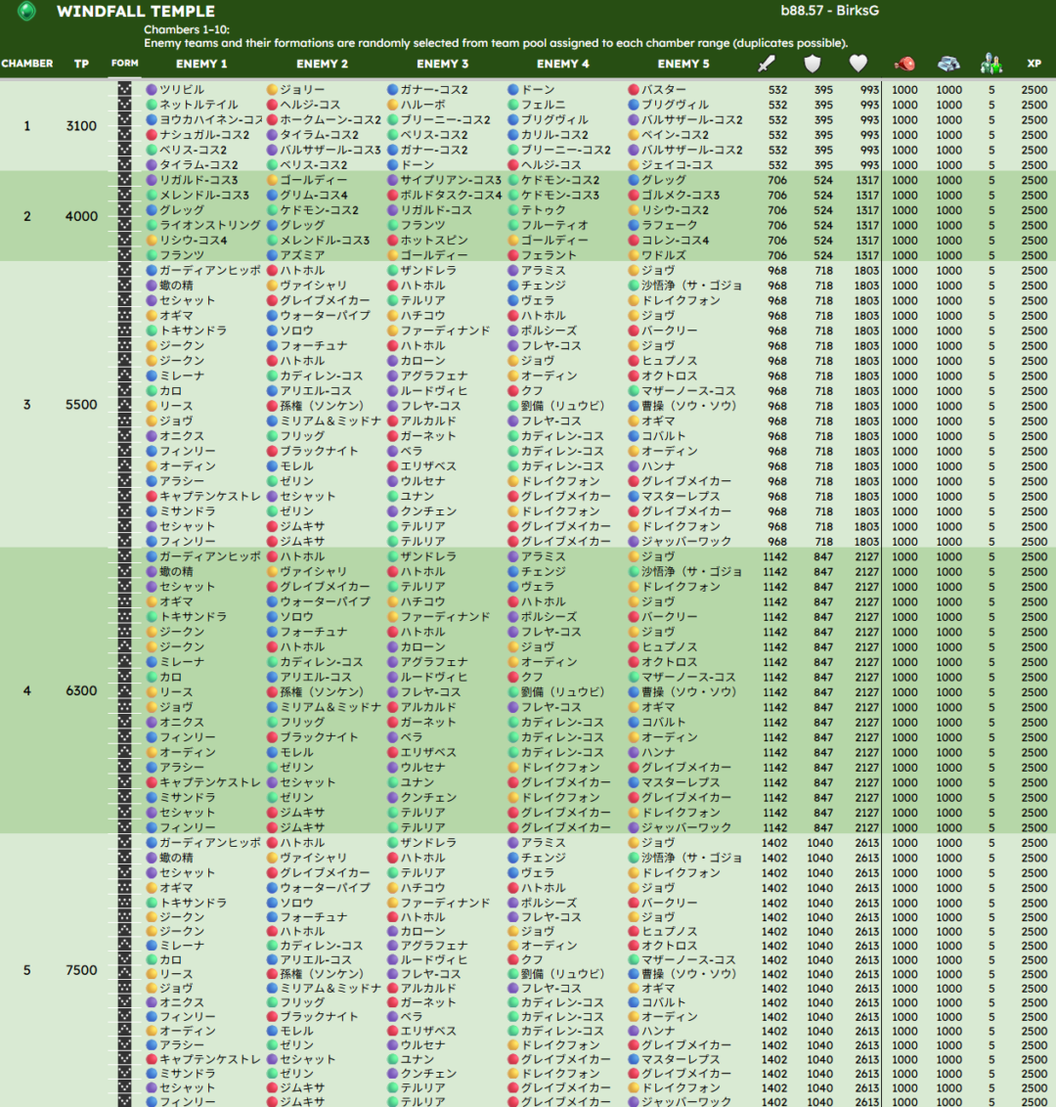
Task: Click the TP value 5500 for chamber 3
Action: tap(81, 405)
